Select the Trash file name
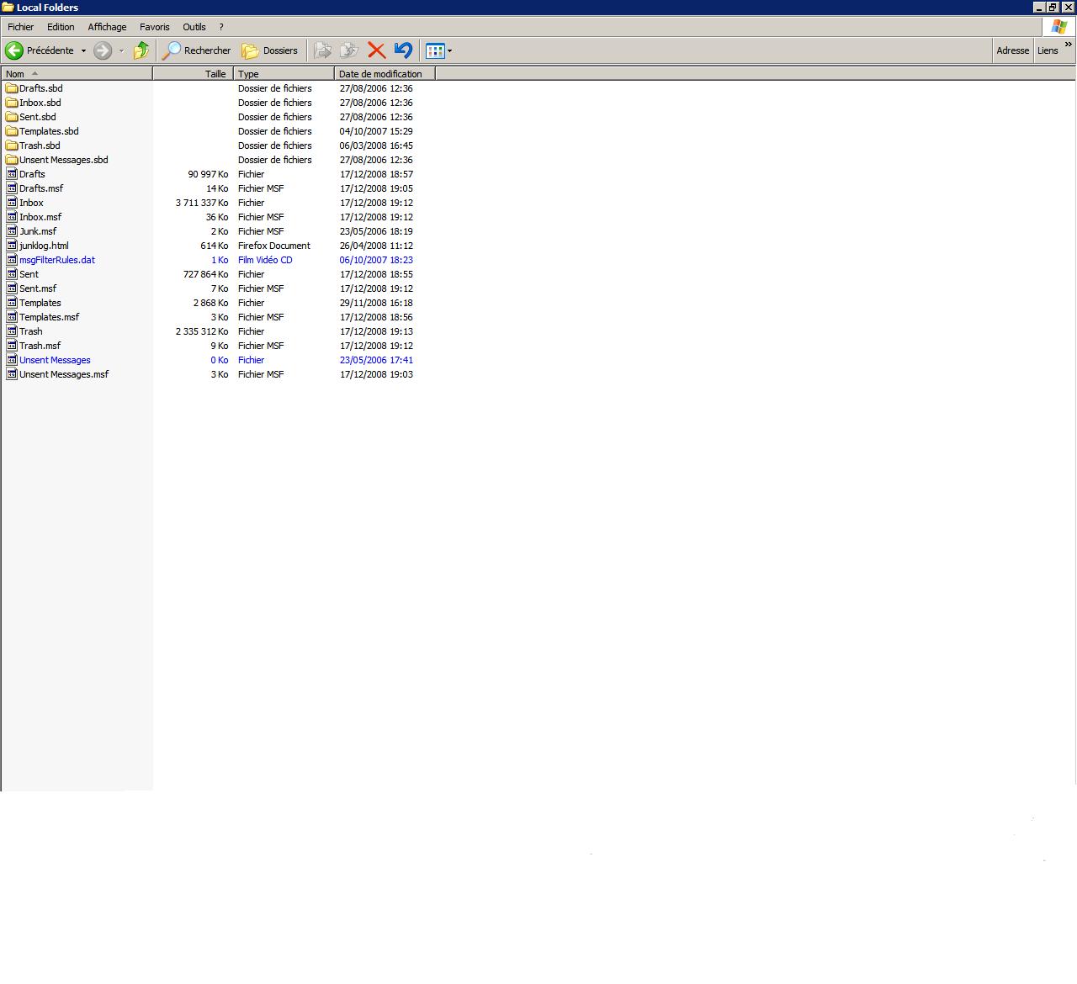 click(31, 331)
